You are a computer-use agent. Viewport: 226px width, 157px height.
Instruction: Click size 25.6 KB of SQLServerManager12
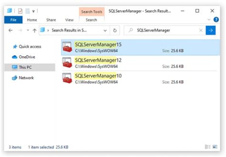click(177, 66)
